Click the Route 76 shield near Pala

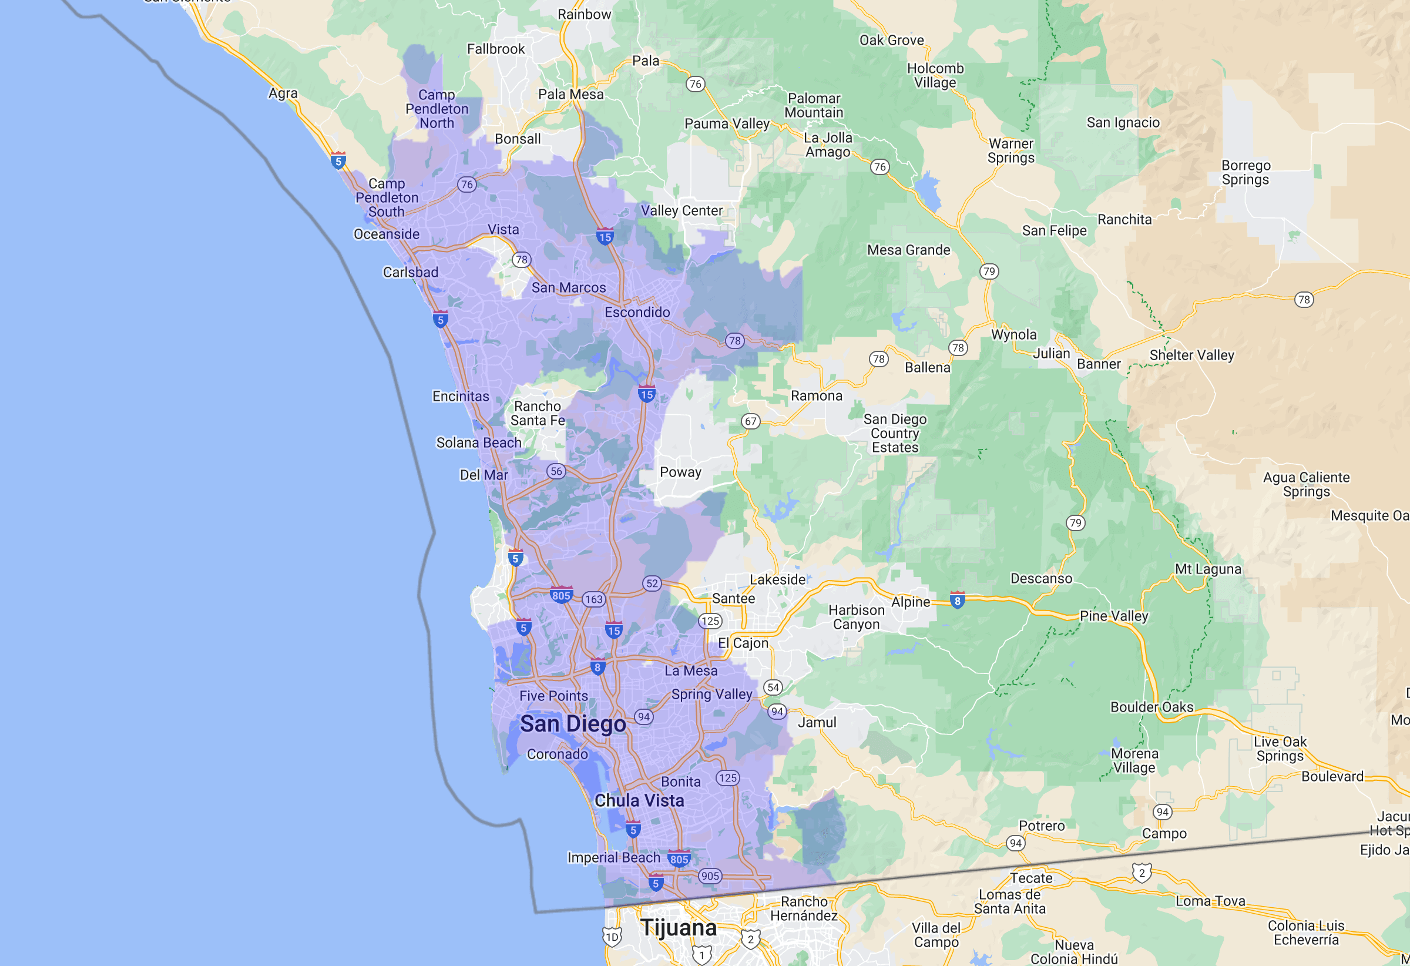[x=695, y=84]
